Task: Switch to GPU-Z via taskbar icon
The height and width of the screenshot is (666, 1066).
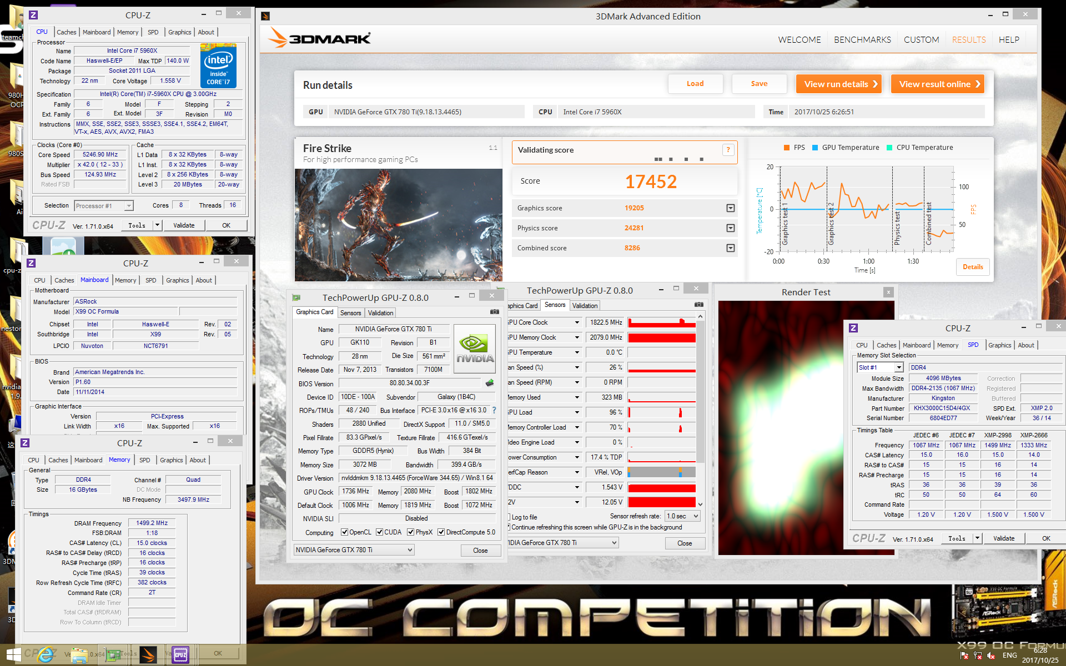Action: tap(113, 655)
